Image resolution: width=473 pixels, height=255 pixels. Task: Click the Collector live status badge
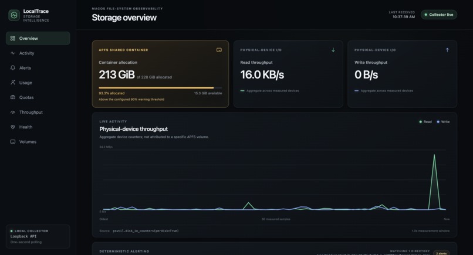[438, 15]
